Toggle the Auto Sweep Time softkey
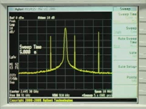Screen dimensions: 146x109 click(x=125, y=42)
